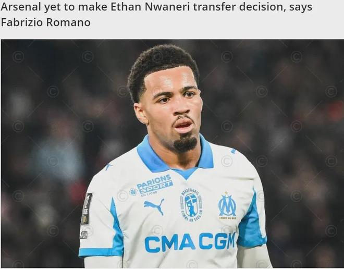Click the player's goatee beard
This screenshot has width=344, height=269.
185,143
